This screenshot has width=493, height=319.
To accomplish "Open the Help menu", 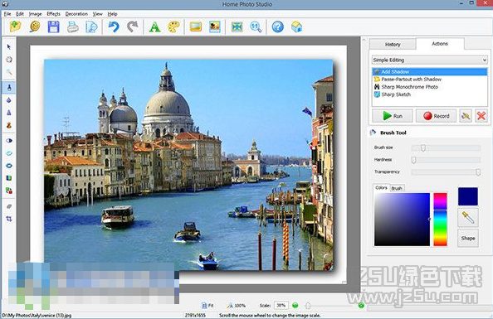I will coord(112,14).
